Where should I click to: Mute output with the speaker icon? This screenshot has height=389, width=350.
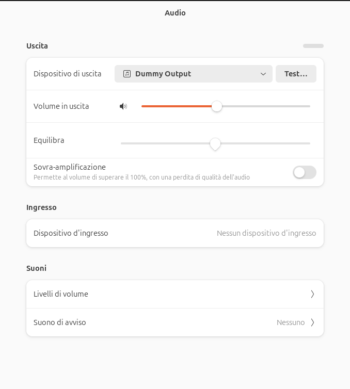click(x=123, y=106)
